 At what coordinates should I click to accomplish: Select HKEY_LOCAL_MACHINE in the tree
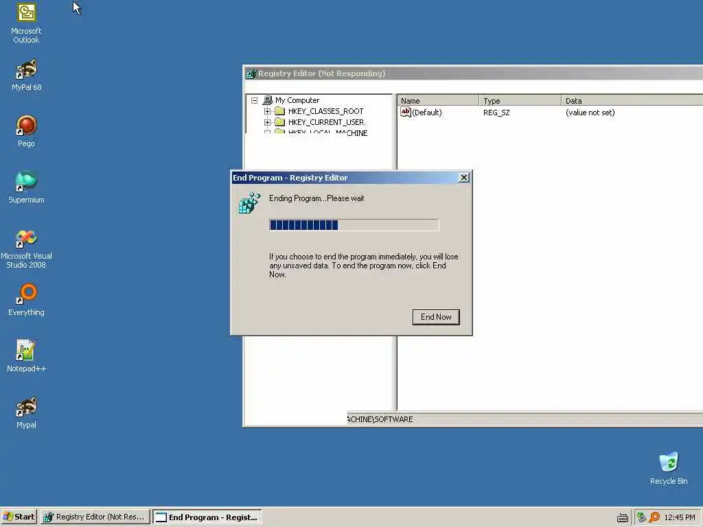[x=327, y=132]
